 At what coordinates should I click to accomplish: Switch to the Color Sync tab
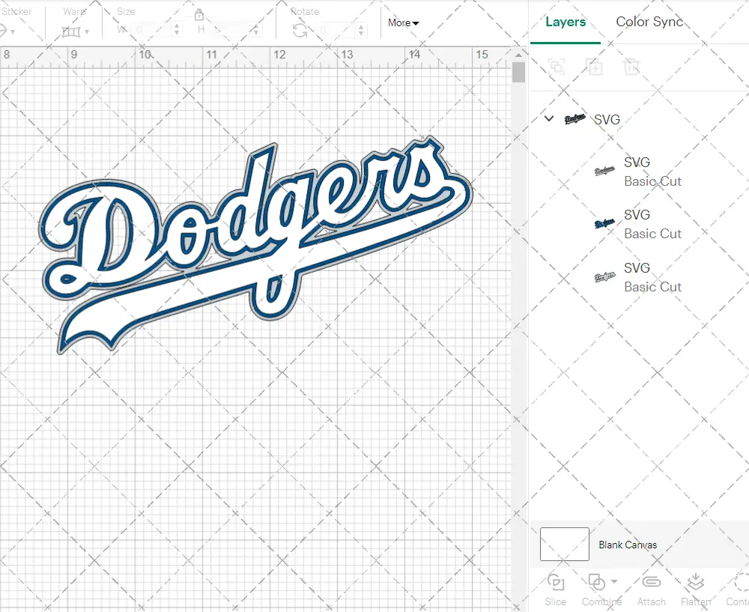click(649, 22)
